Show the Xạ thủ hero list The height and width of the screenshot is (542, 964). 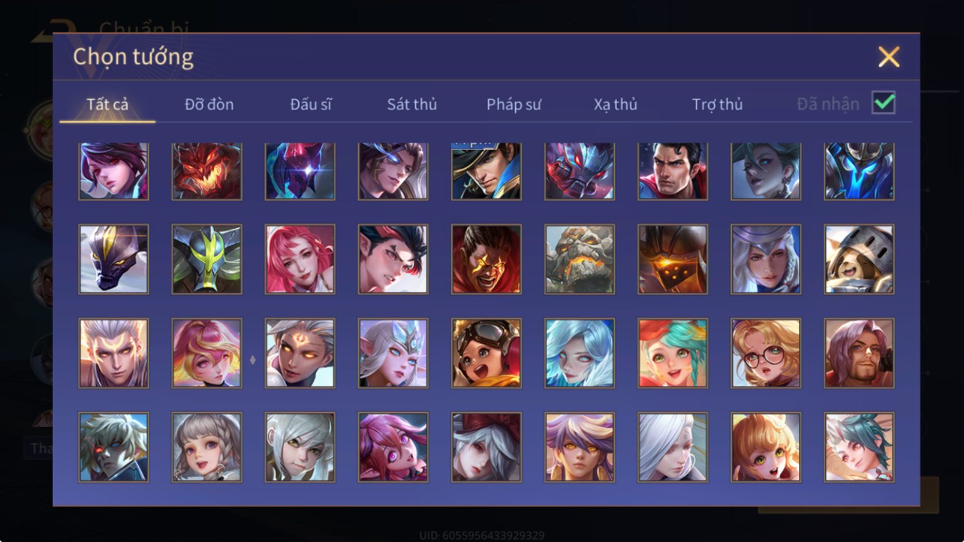pos(615,104)
